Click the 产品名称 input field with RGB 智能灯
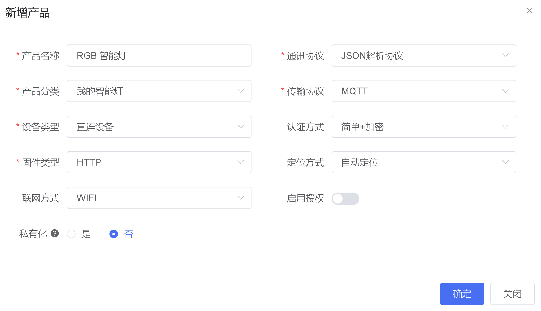This screenshot has height=311, width=541. click(x=159, y=56)
